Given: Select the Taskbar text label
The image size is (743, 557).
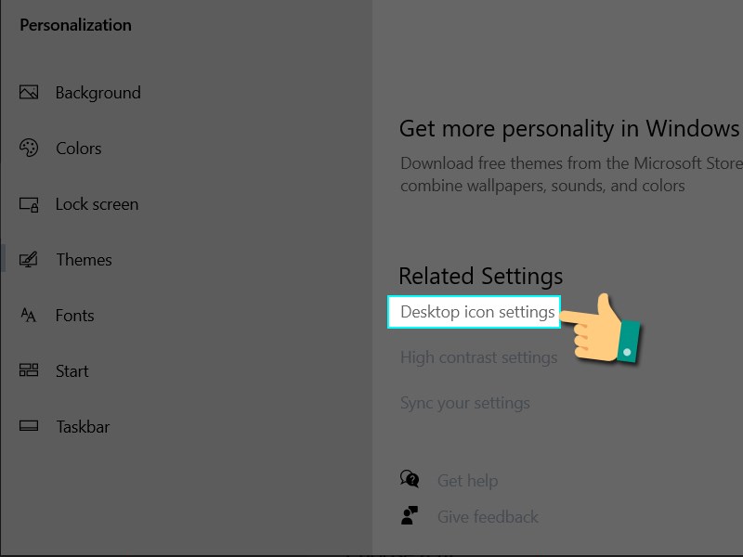Looking at the screenshot, I should tap(83, 427).
